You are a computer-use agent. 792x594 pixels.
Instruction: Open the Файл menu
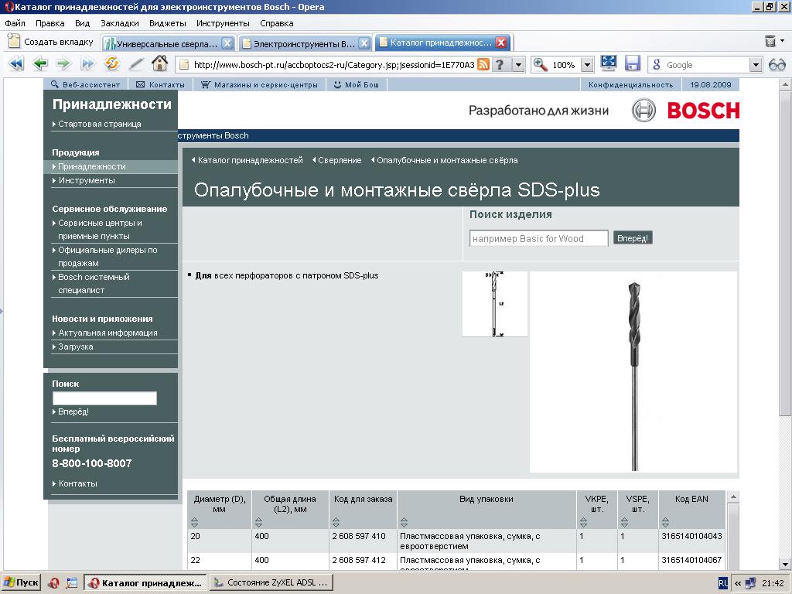[15, 23]
